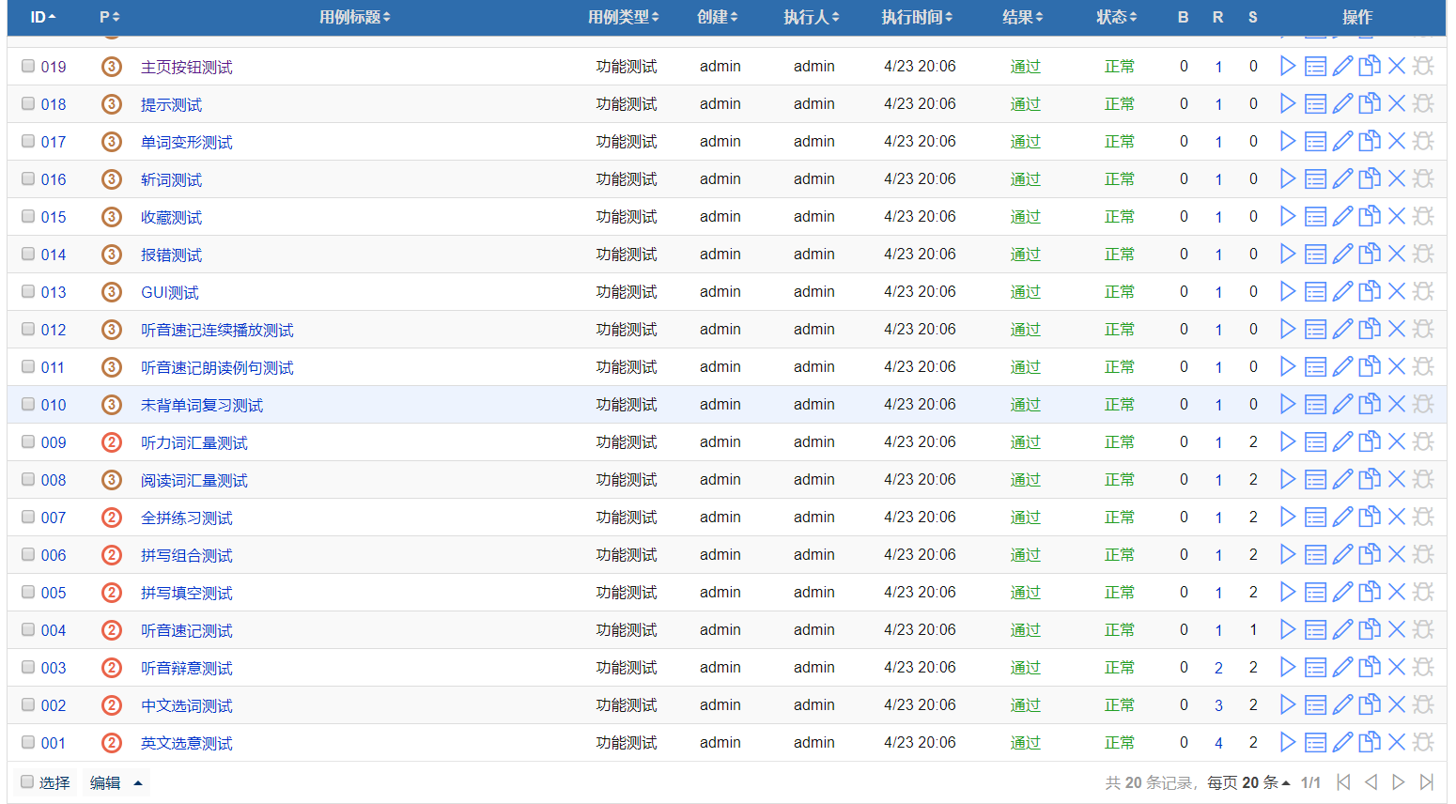The height and width of the screenshot is (804, 1456).
Task: Copy test case 016 斩词测试
Action: (1370, 178)
